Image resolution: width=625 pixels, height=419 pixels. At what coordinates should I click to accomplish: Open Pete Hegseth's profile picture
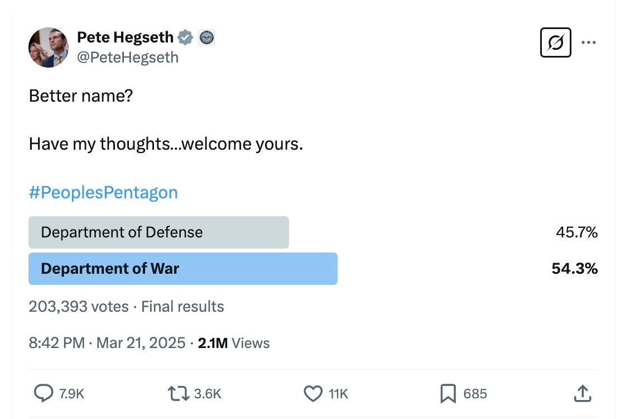[48, 47]
